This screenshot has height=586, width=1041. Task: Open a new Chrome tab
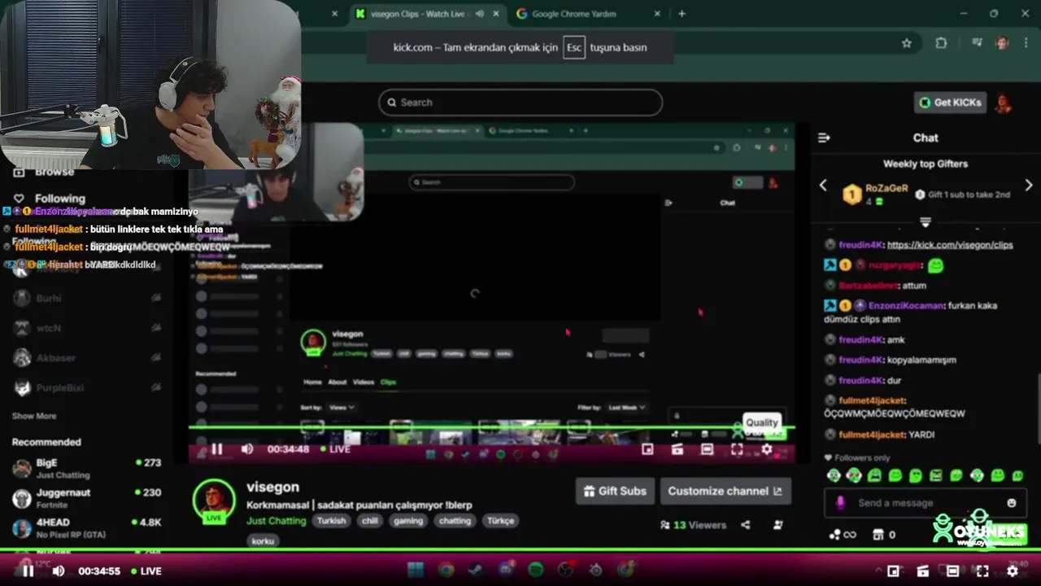(x=682, y=14)
